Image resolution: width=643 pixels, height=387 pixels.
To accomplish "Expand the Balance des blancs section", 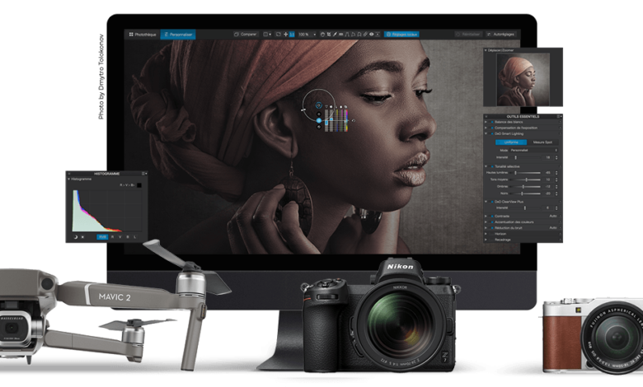I will click(x=486, y=122).
